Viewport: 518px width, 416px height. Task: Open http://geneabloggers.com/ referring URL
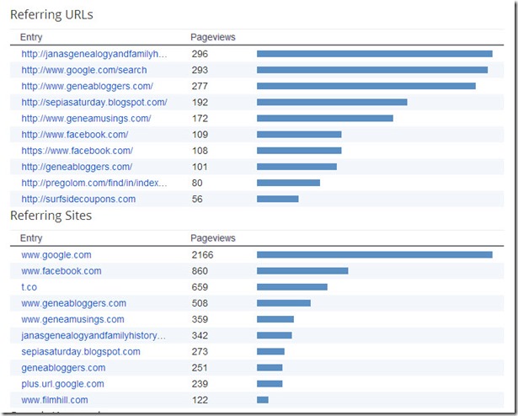coord(77,167)
